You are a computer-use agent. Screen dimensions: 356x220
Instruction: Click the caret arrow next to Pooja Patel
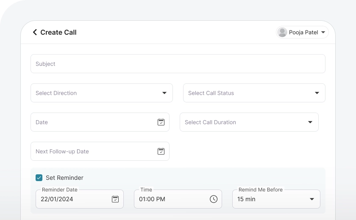(x=323, y=32)
